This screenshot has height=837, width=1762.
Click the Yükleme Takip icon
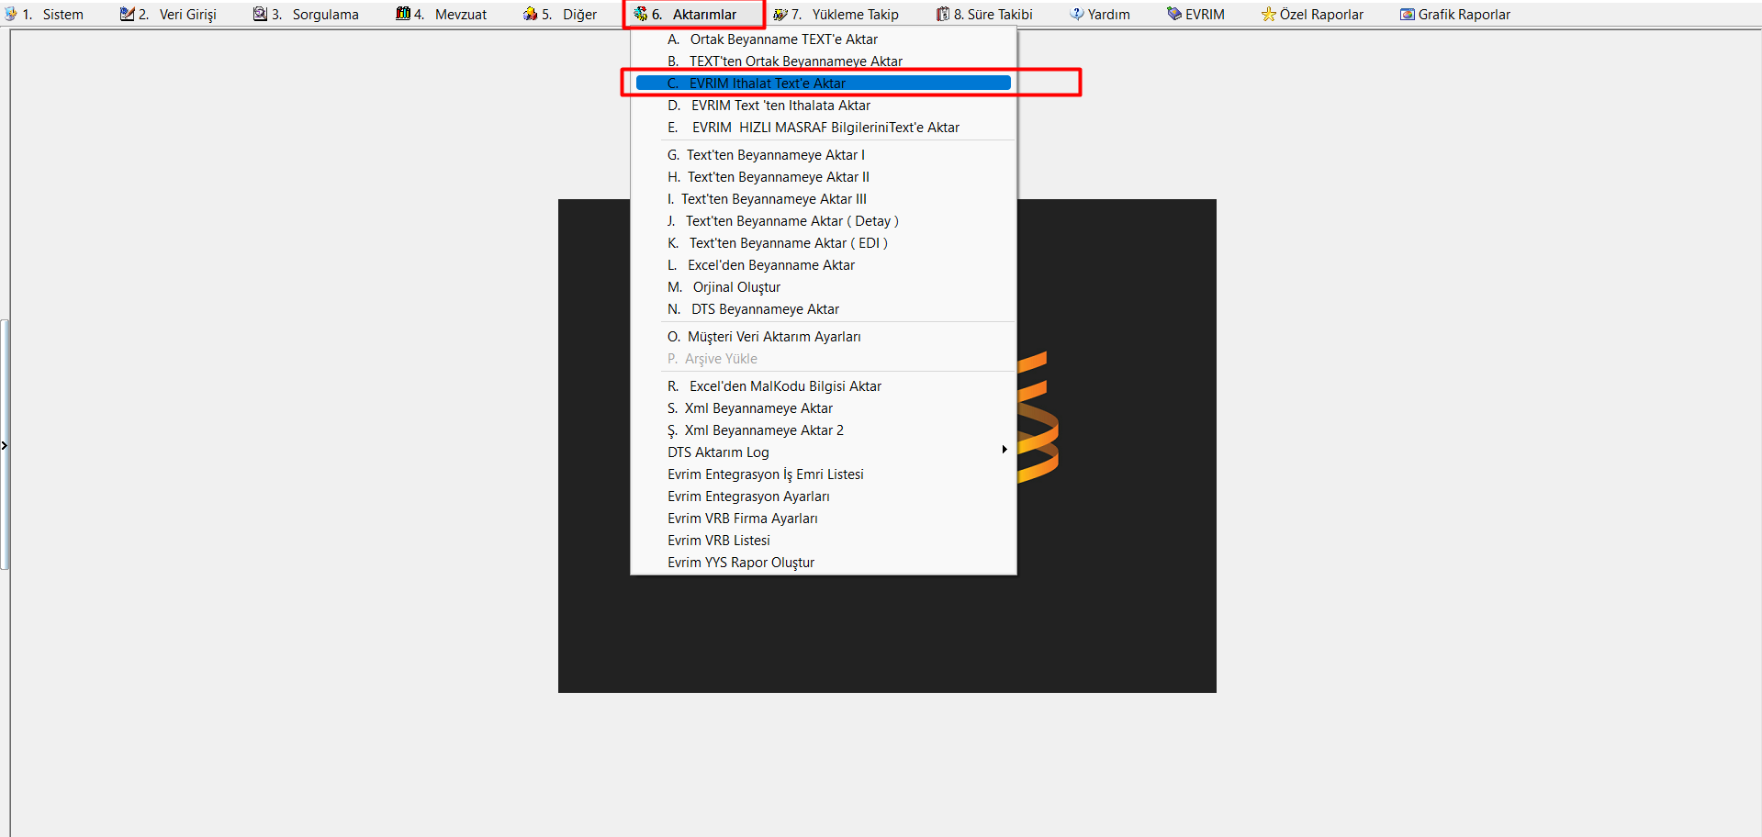pyautogui.click(x=780, y=14)
